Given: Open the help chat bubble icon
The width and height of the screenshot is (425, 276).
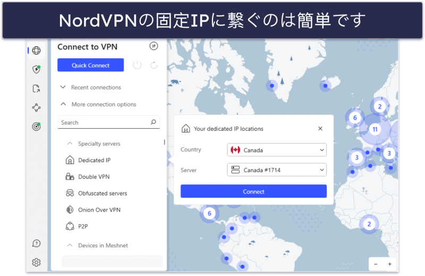Looking at the screenshot, I should pyautogui.click(x=36, y=244).
